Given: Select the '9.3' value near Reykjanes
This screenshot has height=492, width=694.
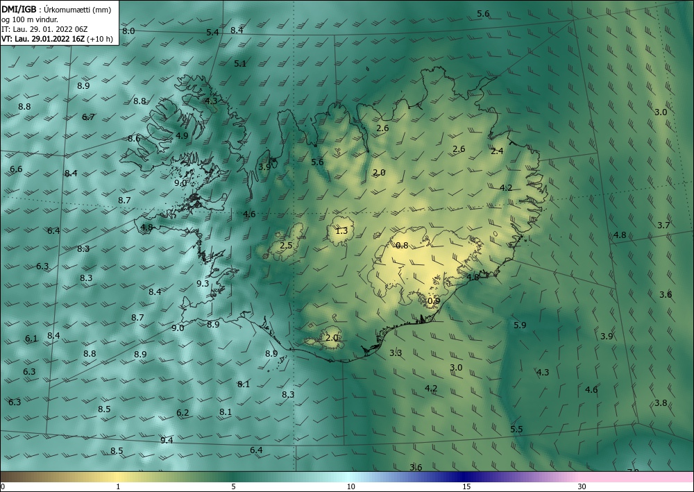Looking at the screenshot, I should pos(203,284).
